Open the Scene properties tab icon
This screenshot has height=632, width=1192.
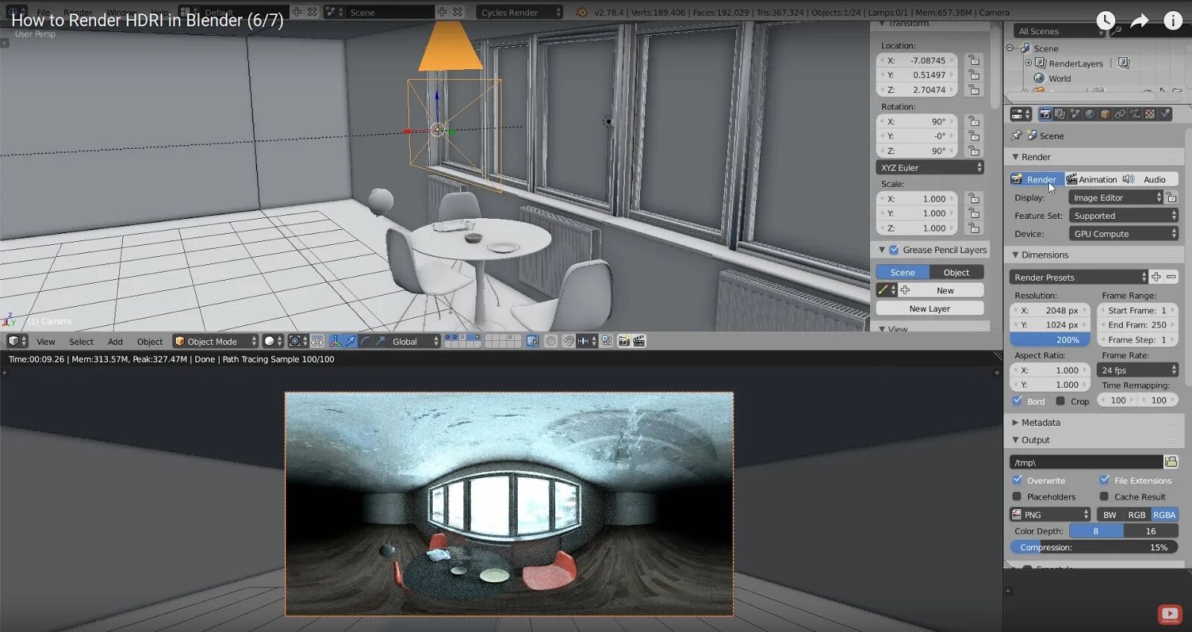[x=1075, y=114]
